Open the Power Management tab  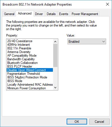pos(85,14)
